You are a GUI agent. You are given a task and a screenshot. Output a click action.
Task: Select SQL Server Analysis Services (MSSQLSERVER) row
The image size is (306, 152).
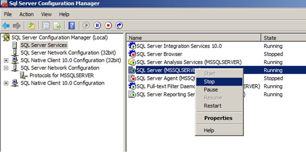coord(189,62)
